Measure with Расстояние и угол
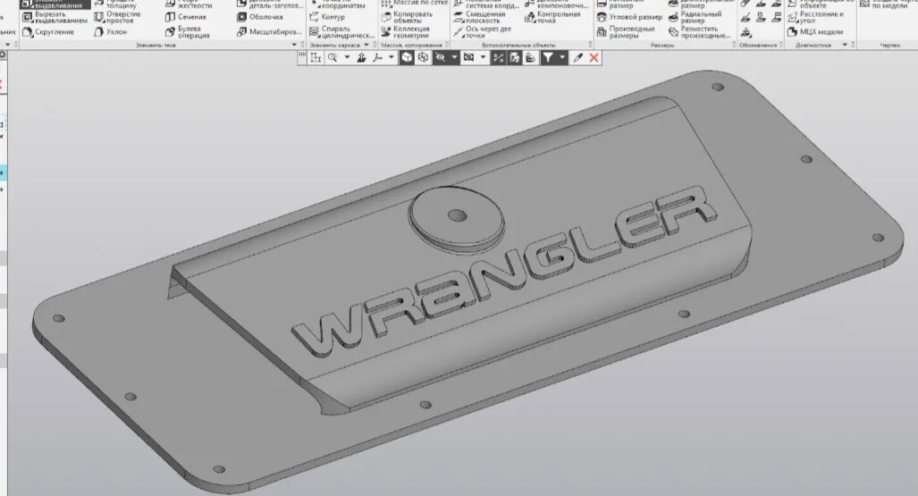Image resolution: width=918 pixels, height=496 pixels. click(815, 17)
